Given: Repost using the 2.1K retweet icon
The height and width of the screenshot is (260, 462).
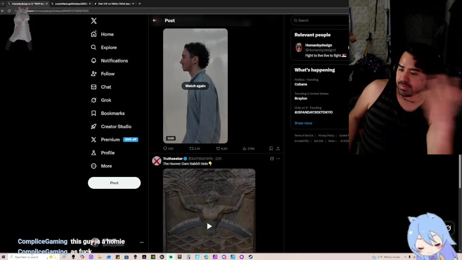Looking at the screenshot, I should tap(195, 148).
